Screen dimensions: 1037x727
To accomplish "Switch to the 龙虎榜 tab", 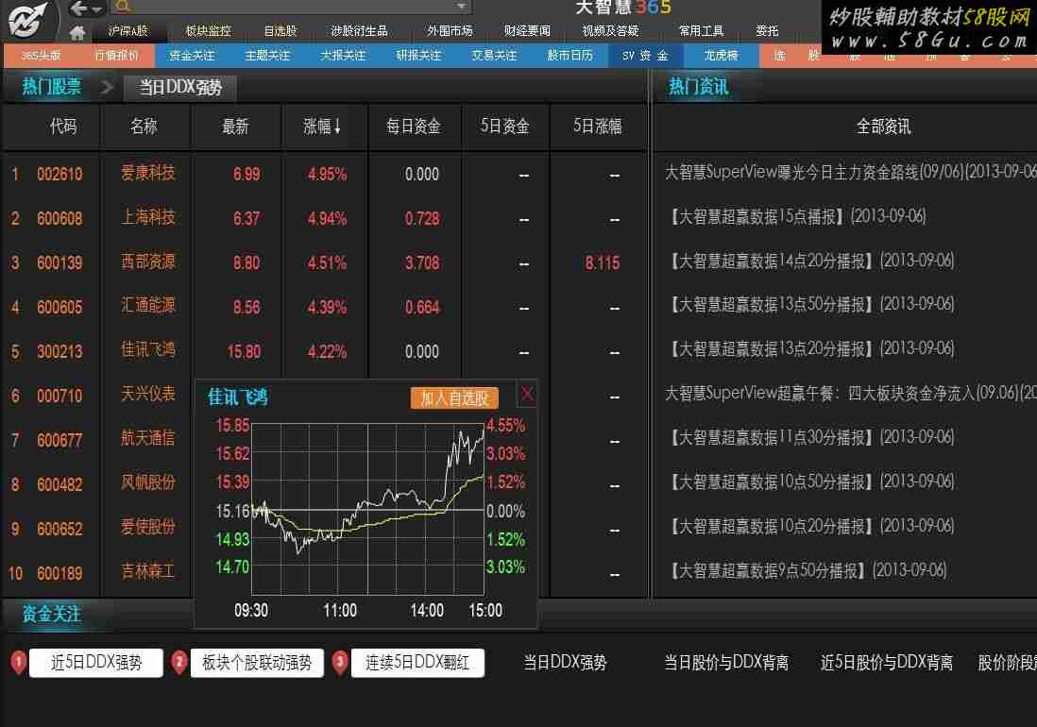I will [721, 56].
